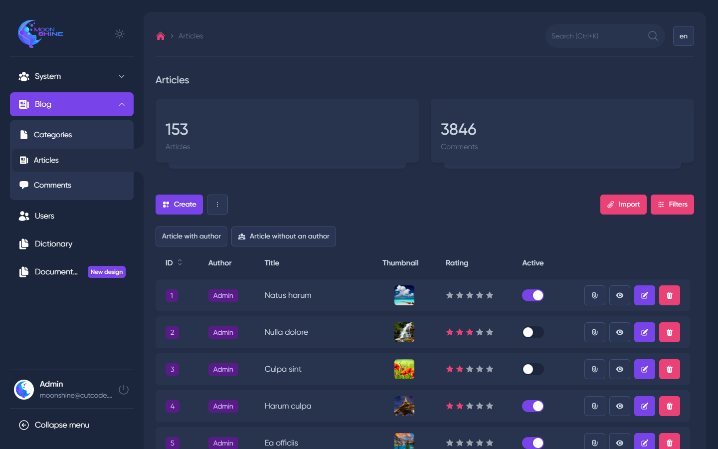
Task: Enable the Active toggle for Nulla dolore
Action: pyautogui.click(x=533, y=332)
